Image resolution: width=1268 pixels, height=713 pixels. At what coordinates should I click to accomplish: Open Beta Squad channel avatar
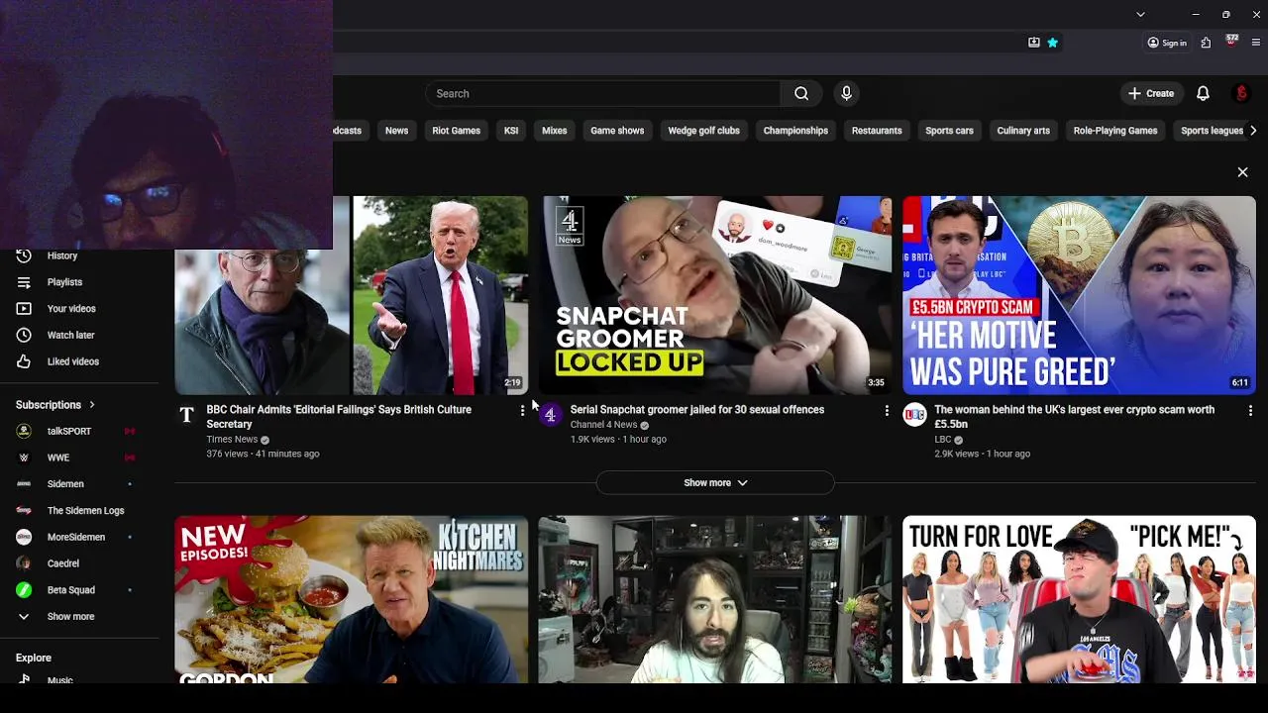pyautogui.click(x=24, y=589)
